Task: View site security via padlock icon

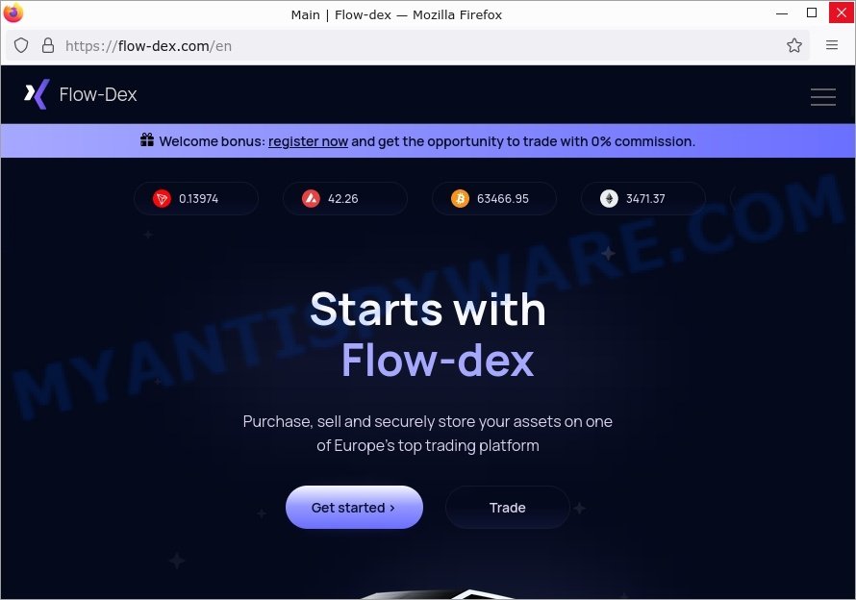Action: tap(48, 45)
